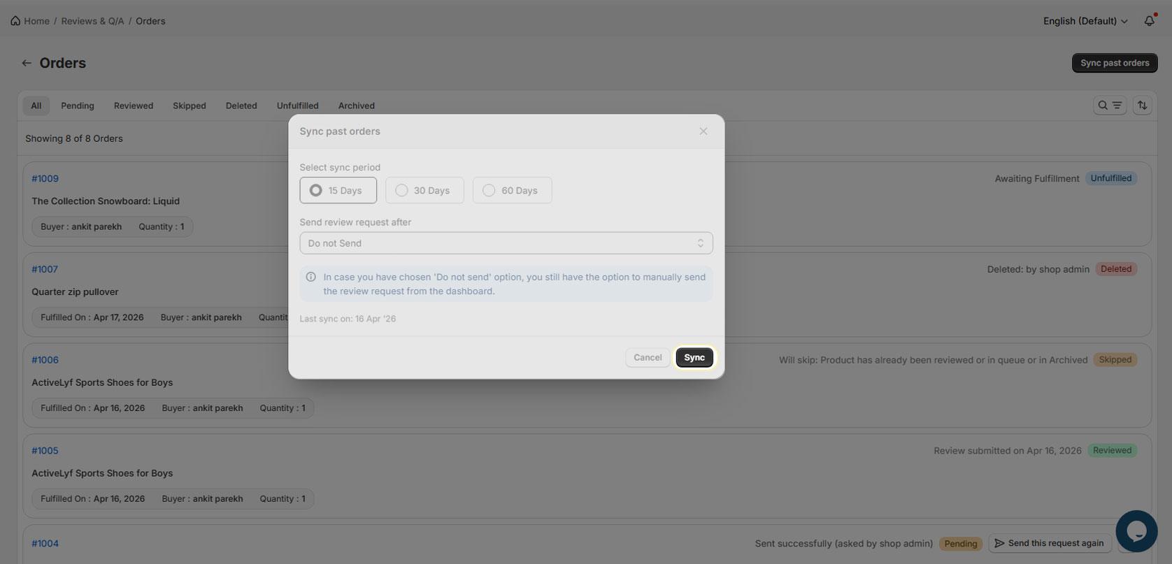Switch to the Pending tab
This screenshot has width=1172, height=564.
(78, 106)
